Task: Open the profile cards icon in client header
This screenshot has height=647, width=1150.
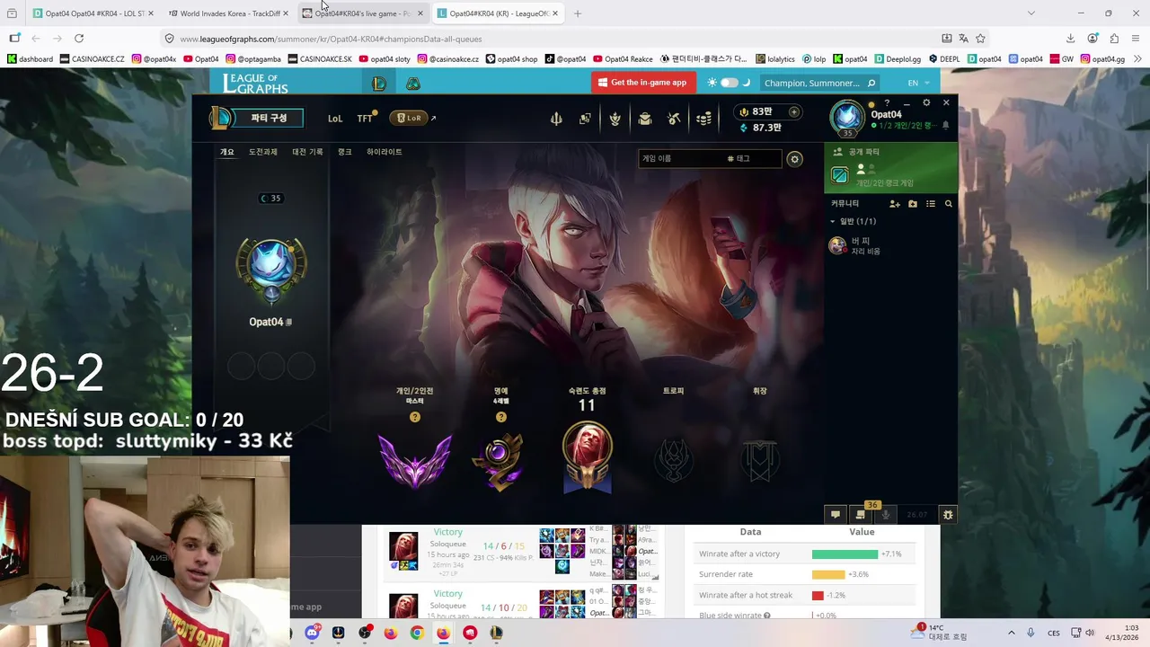Action: click(585, 119)
